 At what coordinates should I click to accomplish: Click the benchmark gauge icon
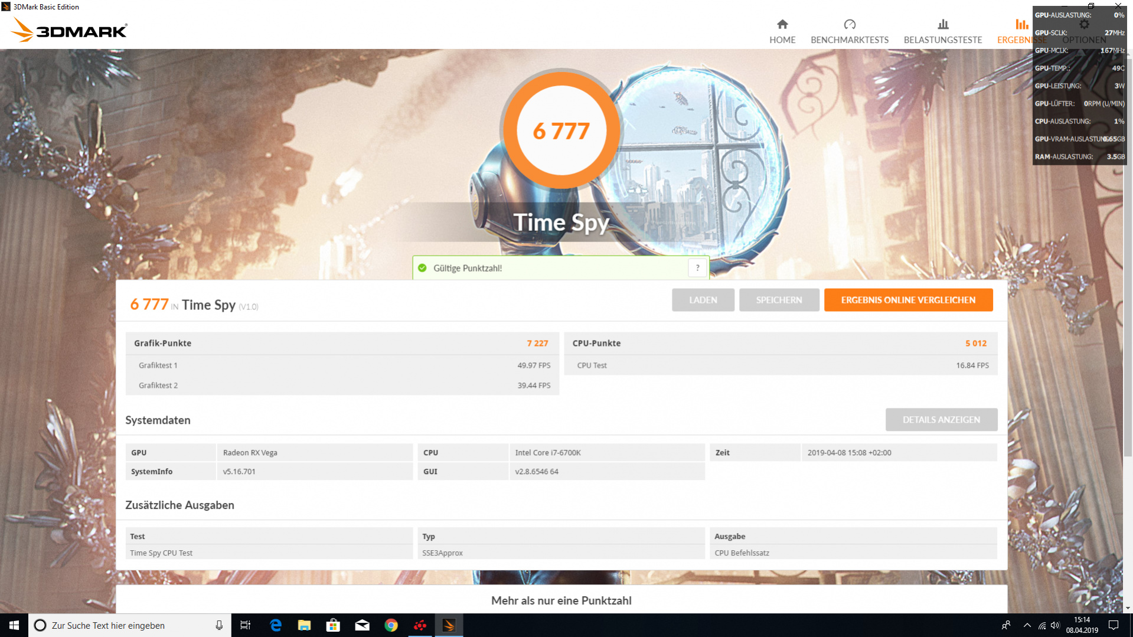point(850,24)
